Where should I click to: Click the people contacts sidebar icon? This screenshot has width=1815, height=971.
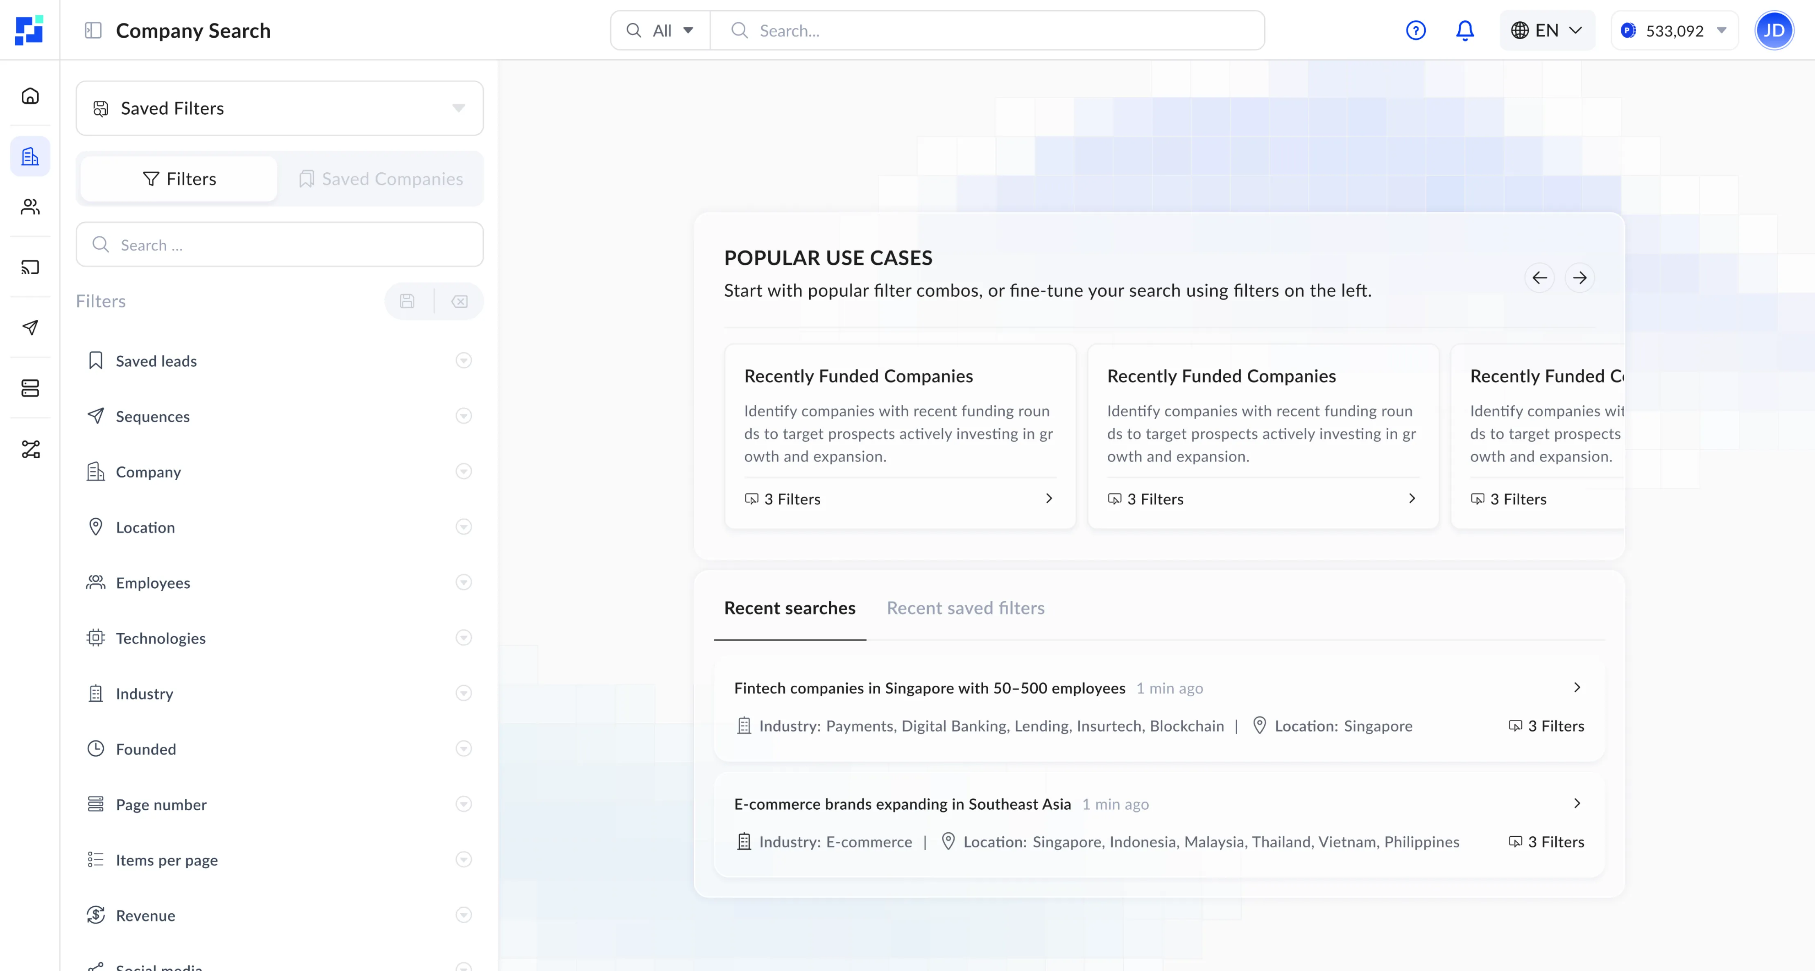pyautogui.click(x=30, y=206)
